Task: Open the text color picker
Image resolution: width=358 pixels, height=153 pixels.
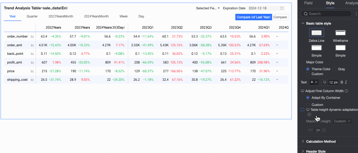Action: [x=314, y=82]
